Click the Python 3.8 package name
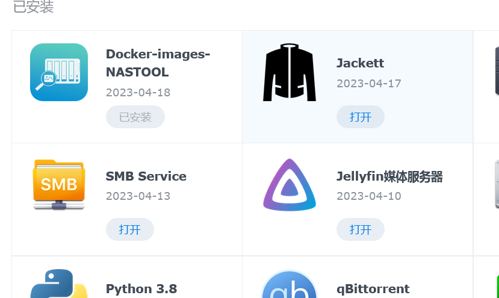The width and height of the screenshot is (499, 298). tap(141, 289)
